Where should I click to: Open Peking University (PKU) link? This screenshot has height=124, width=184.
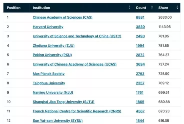(x=52, y=55)
